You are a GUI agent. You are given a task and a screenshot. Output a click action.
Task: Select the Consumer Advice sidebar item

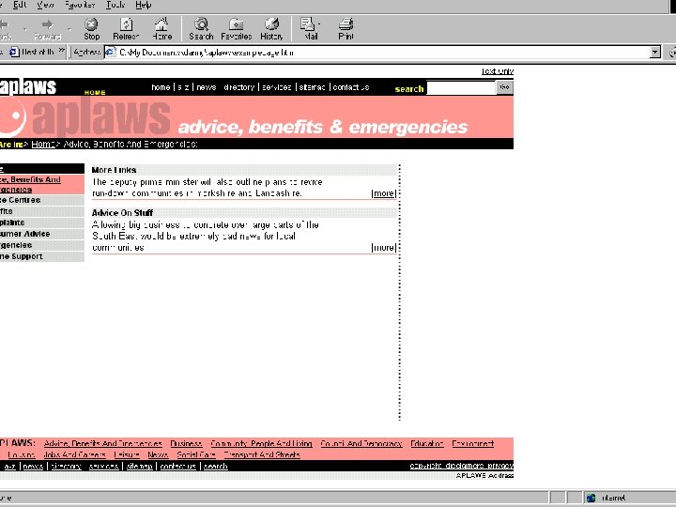pos(42,234)
